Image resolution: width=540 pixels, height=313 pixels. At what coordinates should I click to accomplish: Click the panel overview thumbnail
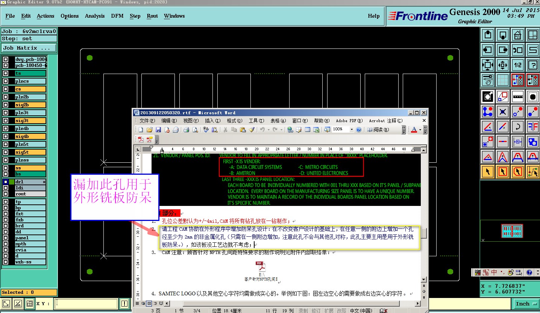[x=512, y=231]
